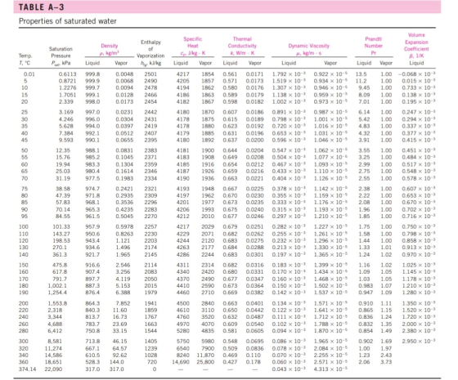Click pressure value 8,581 in the 300°C row

pyautogui.click(x=55, y=342)
